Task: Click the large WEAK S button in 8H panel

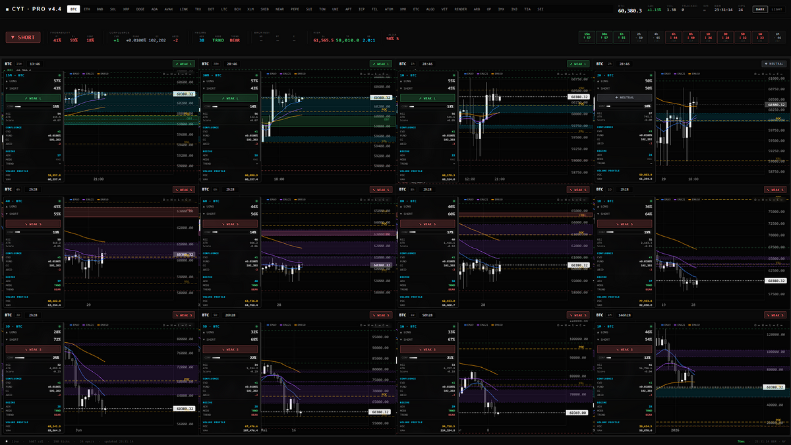Action: click(426, 223)
